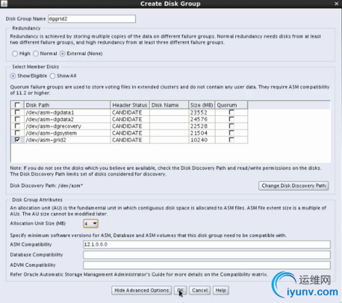Click the Disk Discovery Path /dev/asm* text
This screenshot has width=342, height=303.
tap(47, 186)
